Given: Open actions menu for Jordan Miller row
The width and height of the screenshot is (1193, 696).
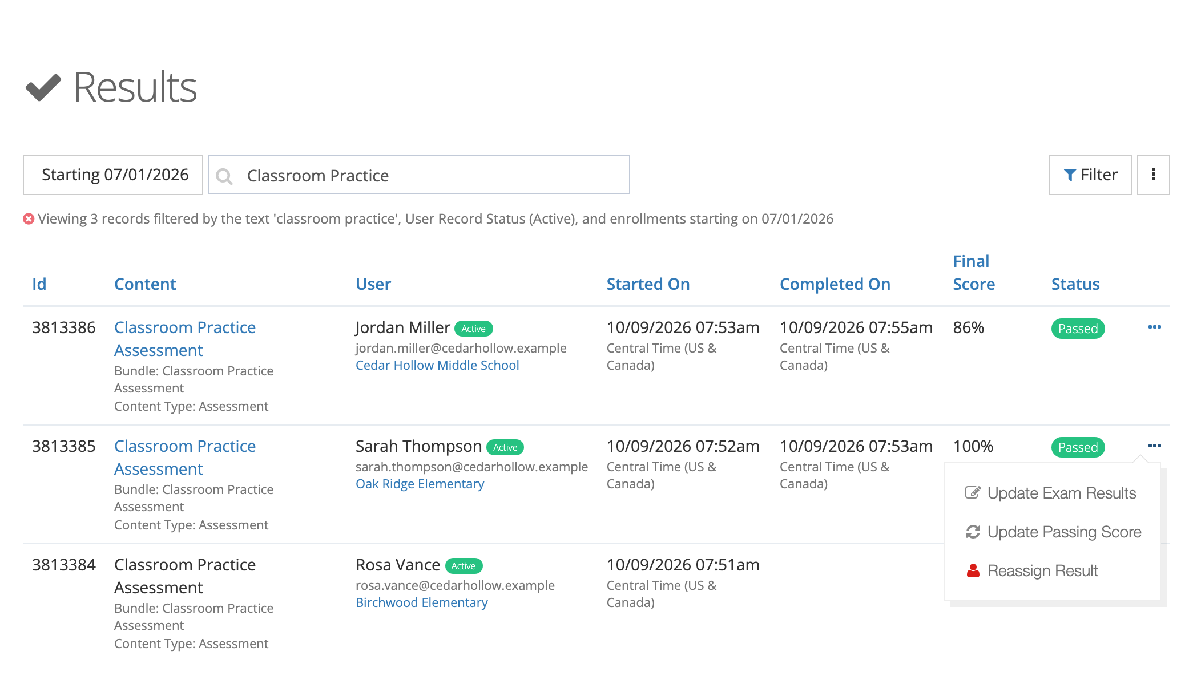Looking at the screenshot, I should pyautogui.click(x=1154, y=327).
